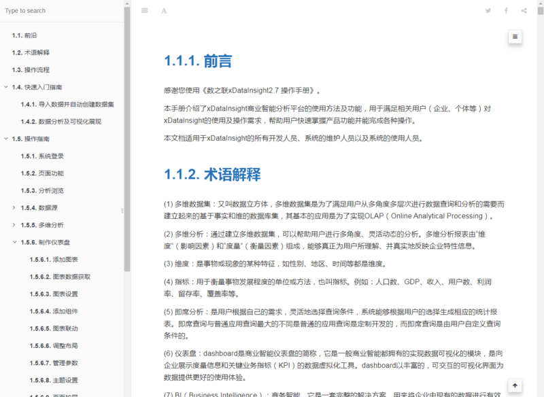
Task: Collapse the 1.5.6. 制作仪表盘 section
Action: [14, 242]
